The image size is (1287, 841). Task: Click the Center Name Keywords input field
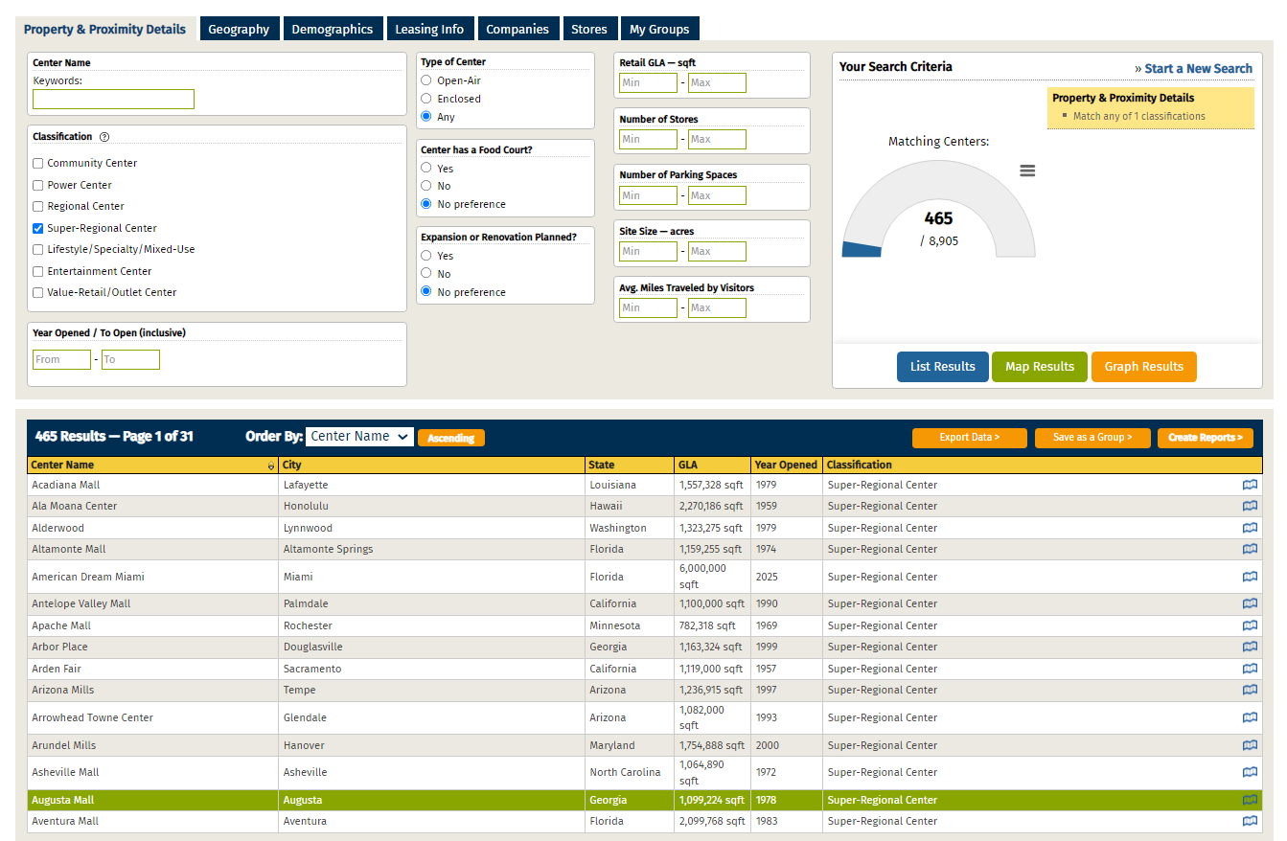click(x=113, y=99)
